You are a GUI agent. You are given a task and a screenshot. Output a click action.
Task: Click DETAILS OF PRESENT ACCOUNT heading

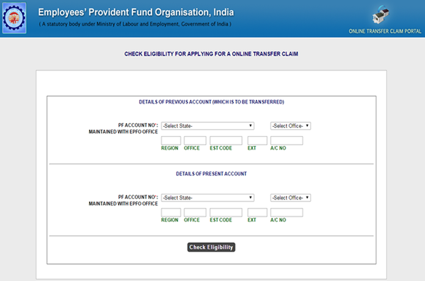click(211, 174)
